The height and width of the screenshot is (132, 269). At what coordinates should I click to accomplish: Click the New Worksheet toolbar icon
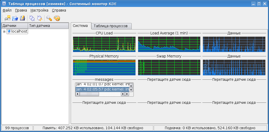coord(8,18)
